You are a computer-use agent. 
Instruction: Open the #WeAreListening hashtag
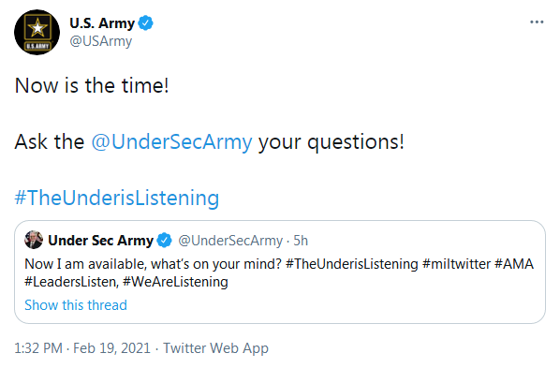(x=175, y=282)
